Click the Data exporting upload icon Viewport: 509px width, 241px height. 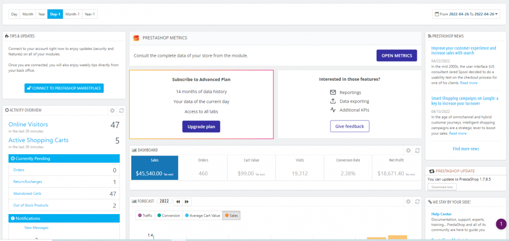(x=333, y=101)
